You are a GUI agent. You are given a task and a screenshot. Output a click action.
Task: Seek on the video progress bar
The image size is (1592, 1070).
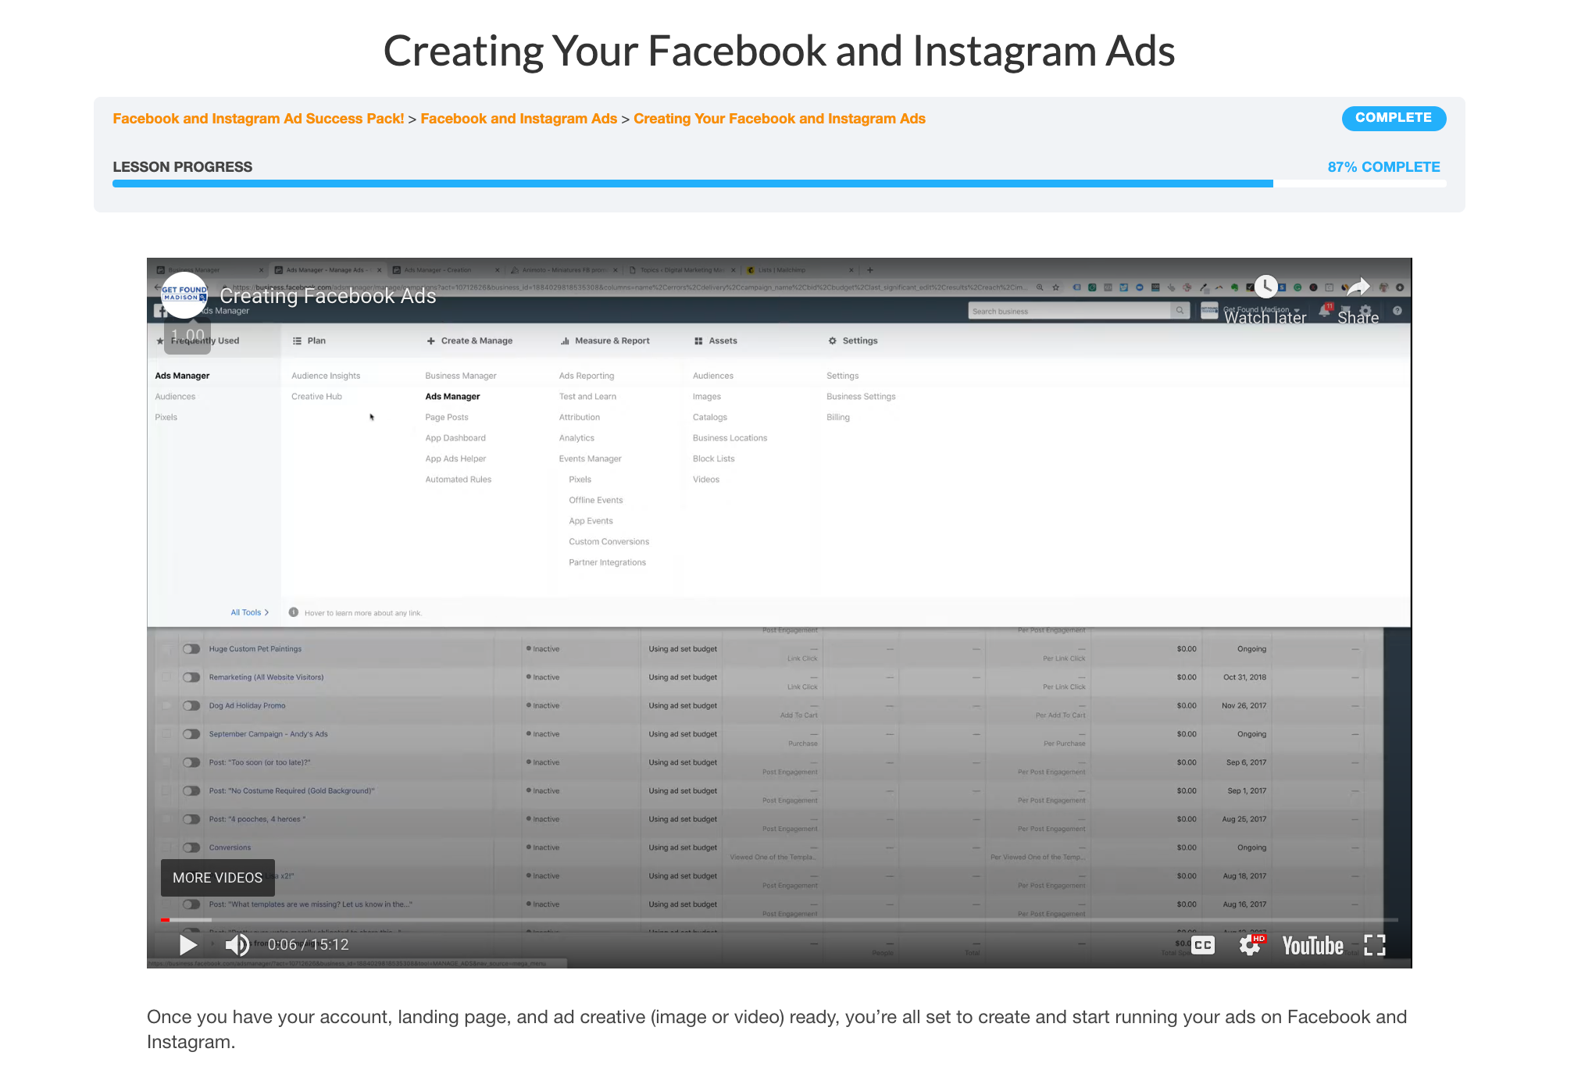click(x=779, y=920)
